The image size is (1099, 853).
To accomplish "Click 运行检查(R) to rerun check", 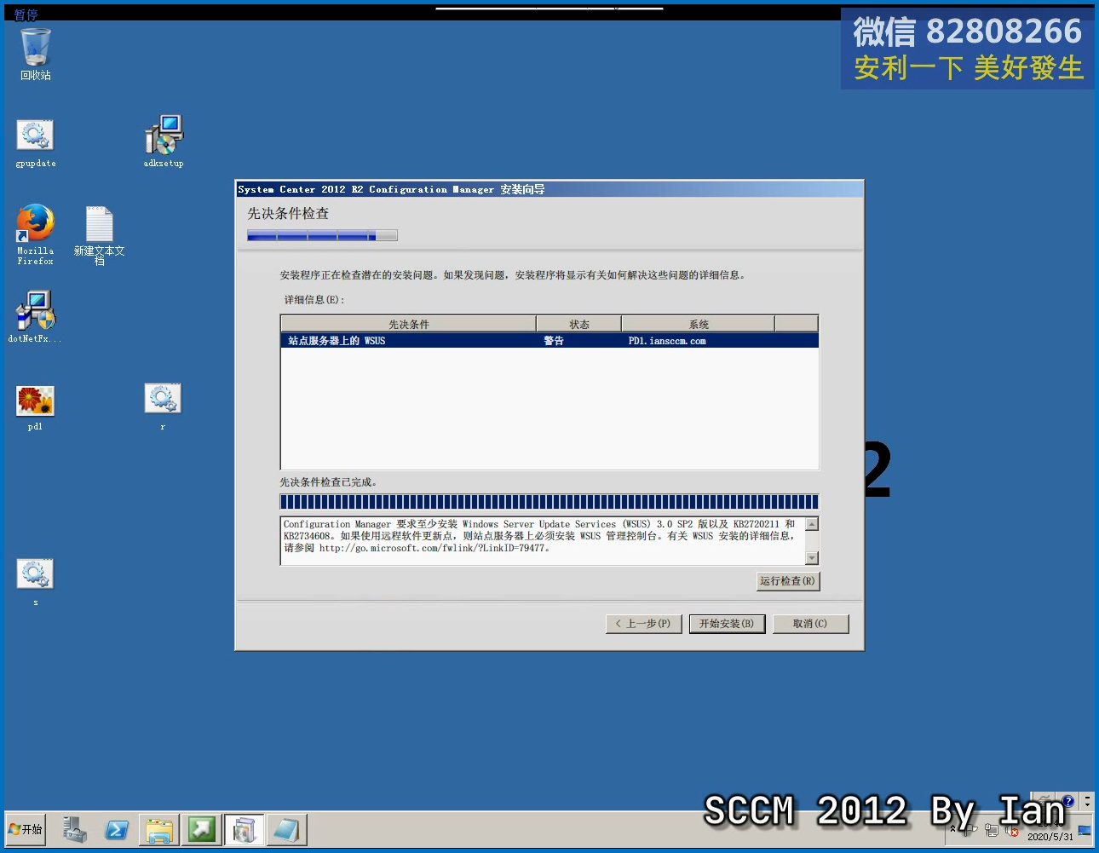I will [788, 581].
